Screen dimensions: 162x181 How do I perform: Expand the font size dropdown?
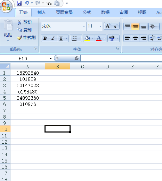click(x=100, y=27)
